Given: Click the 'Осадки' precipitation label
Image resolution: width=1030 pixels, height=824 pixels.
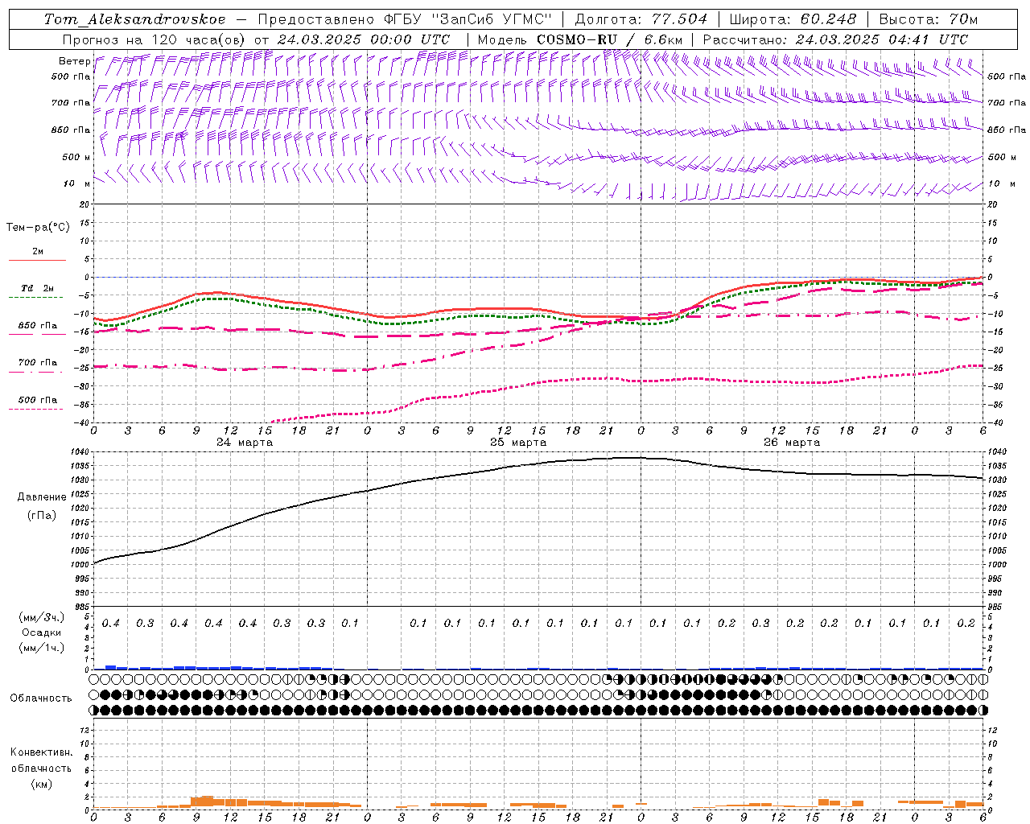Looking at the screenshot, I should click(x=42, y=632).
